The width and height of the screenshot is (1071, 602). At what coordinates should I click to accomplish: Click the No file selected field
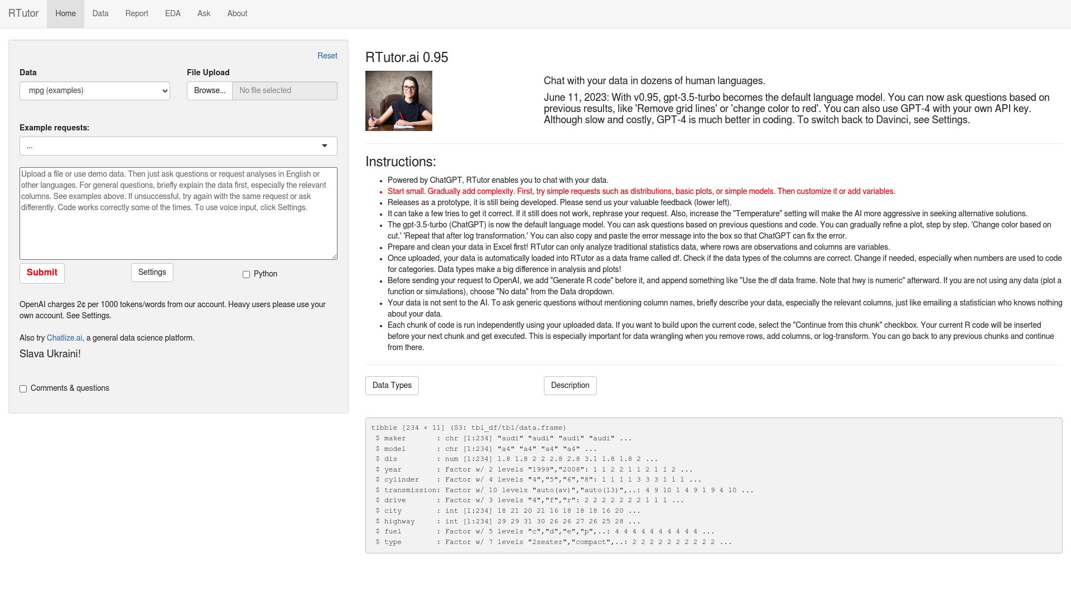coord(284,91)
